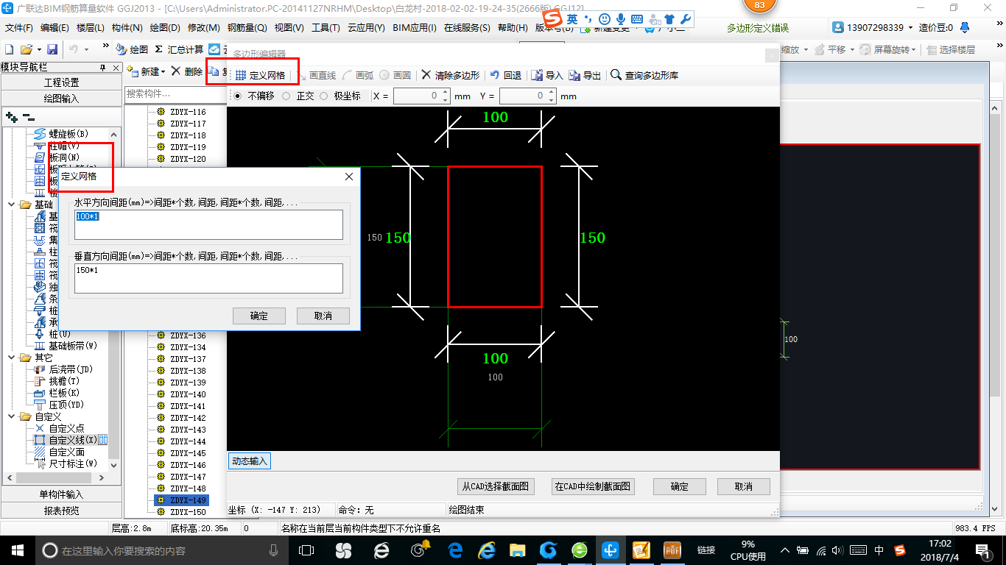The image size is (1006, 565).
Task: Select 挑檐(T) in the tree
Action: click(x=57, y=381)
